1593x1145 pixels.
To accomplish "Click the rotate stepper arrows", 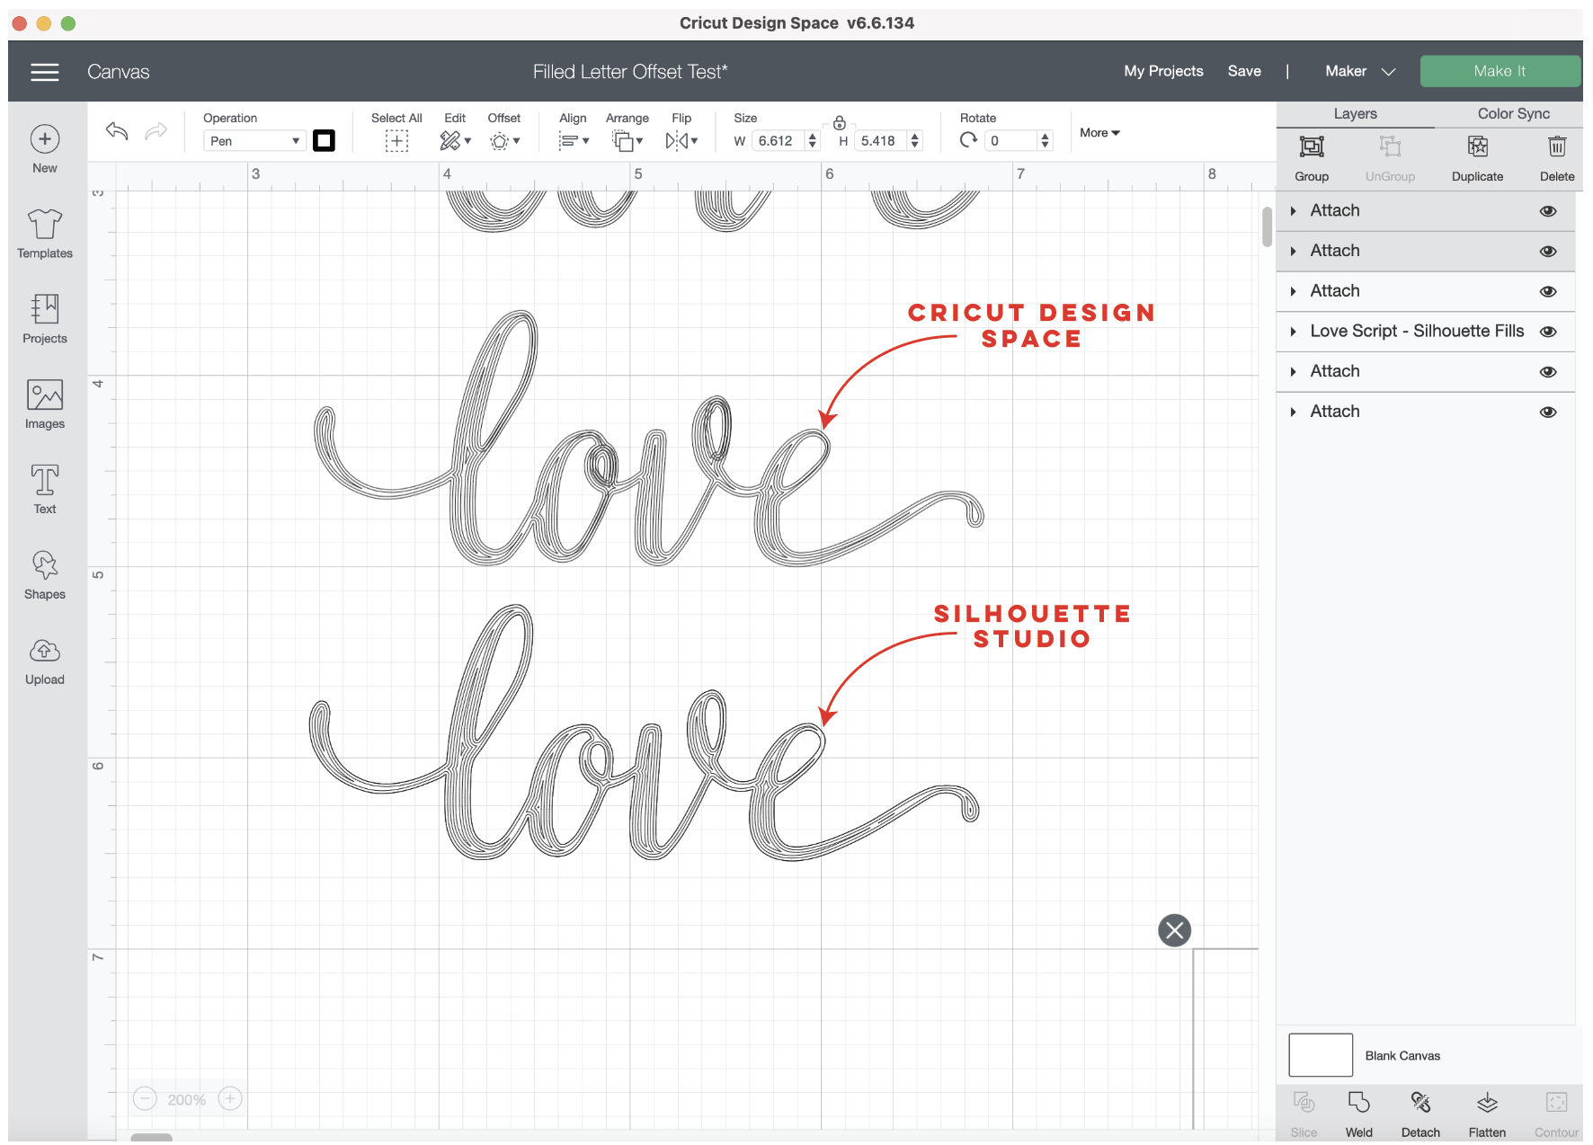I will [1045, 141].
